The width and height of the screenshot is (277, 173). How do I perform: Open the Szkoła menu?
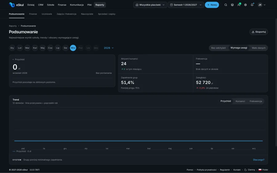click(x=50, y=5)
